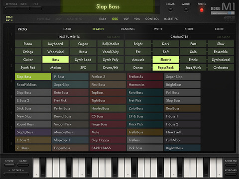Click the WRITE button
Image resolution: width=239 pixels, height=179 pixels.
158,29
